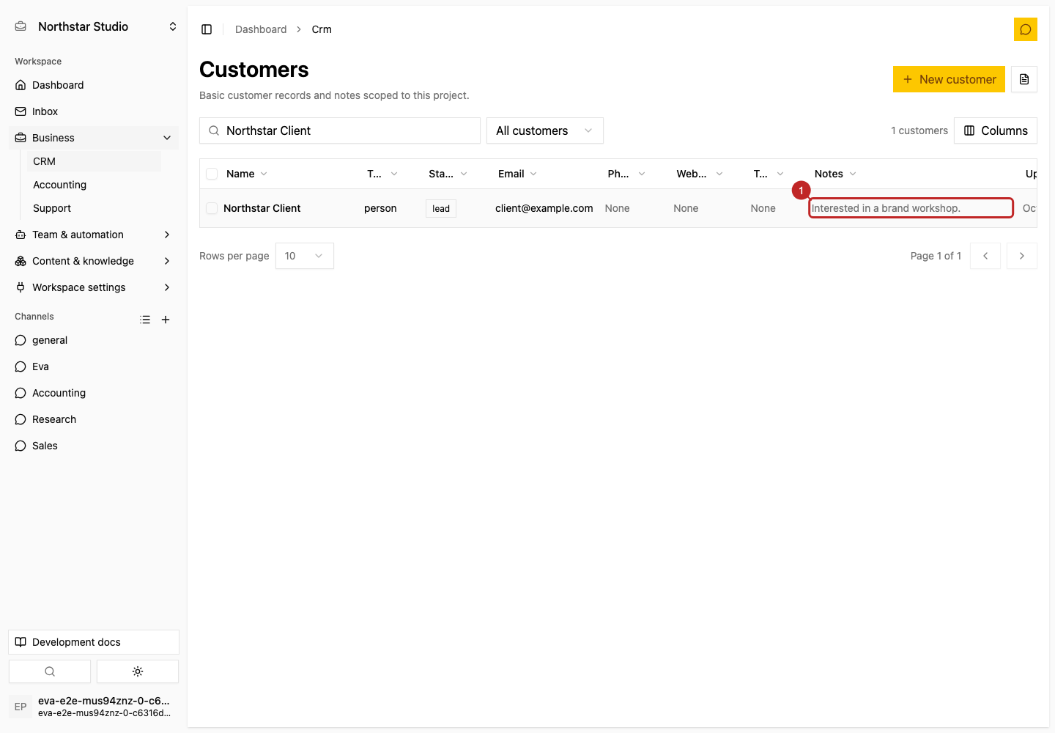1055x733 pixels.
Task: Expand Team & automation section
Action: point(94,235)
